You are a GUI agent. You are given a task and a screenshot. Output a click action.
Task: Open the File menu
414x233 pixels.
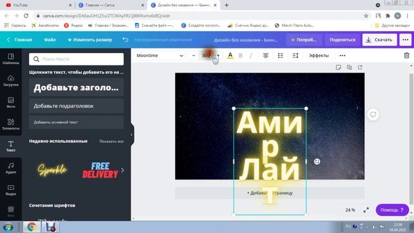50,39
